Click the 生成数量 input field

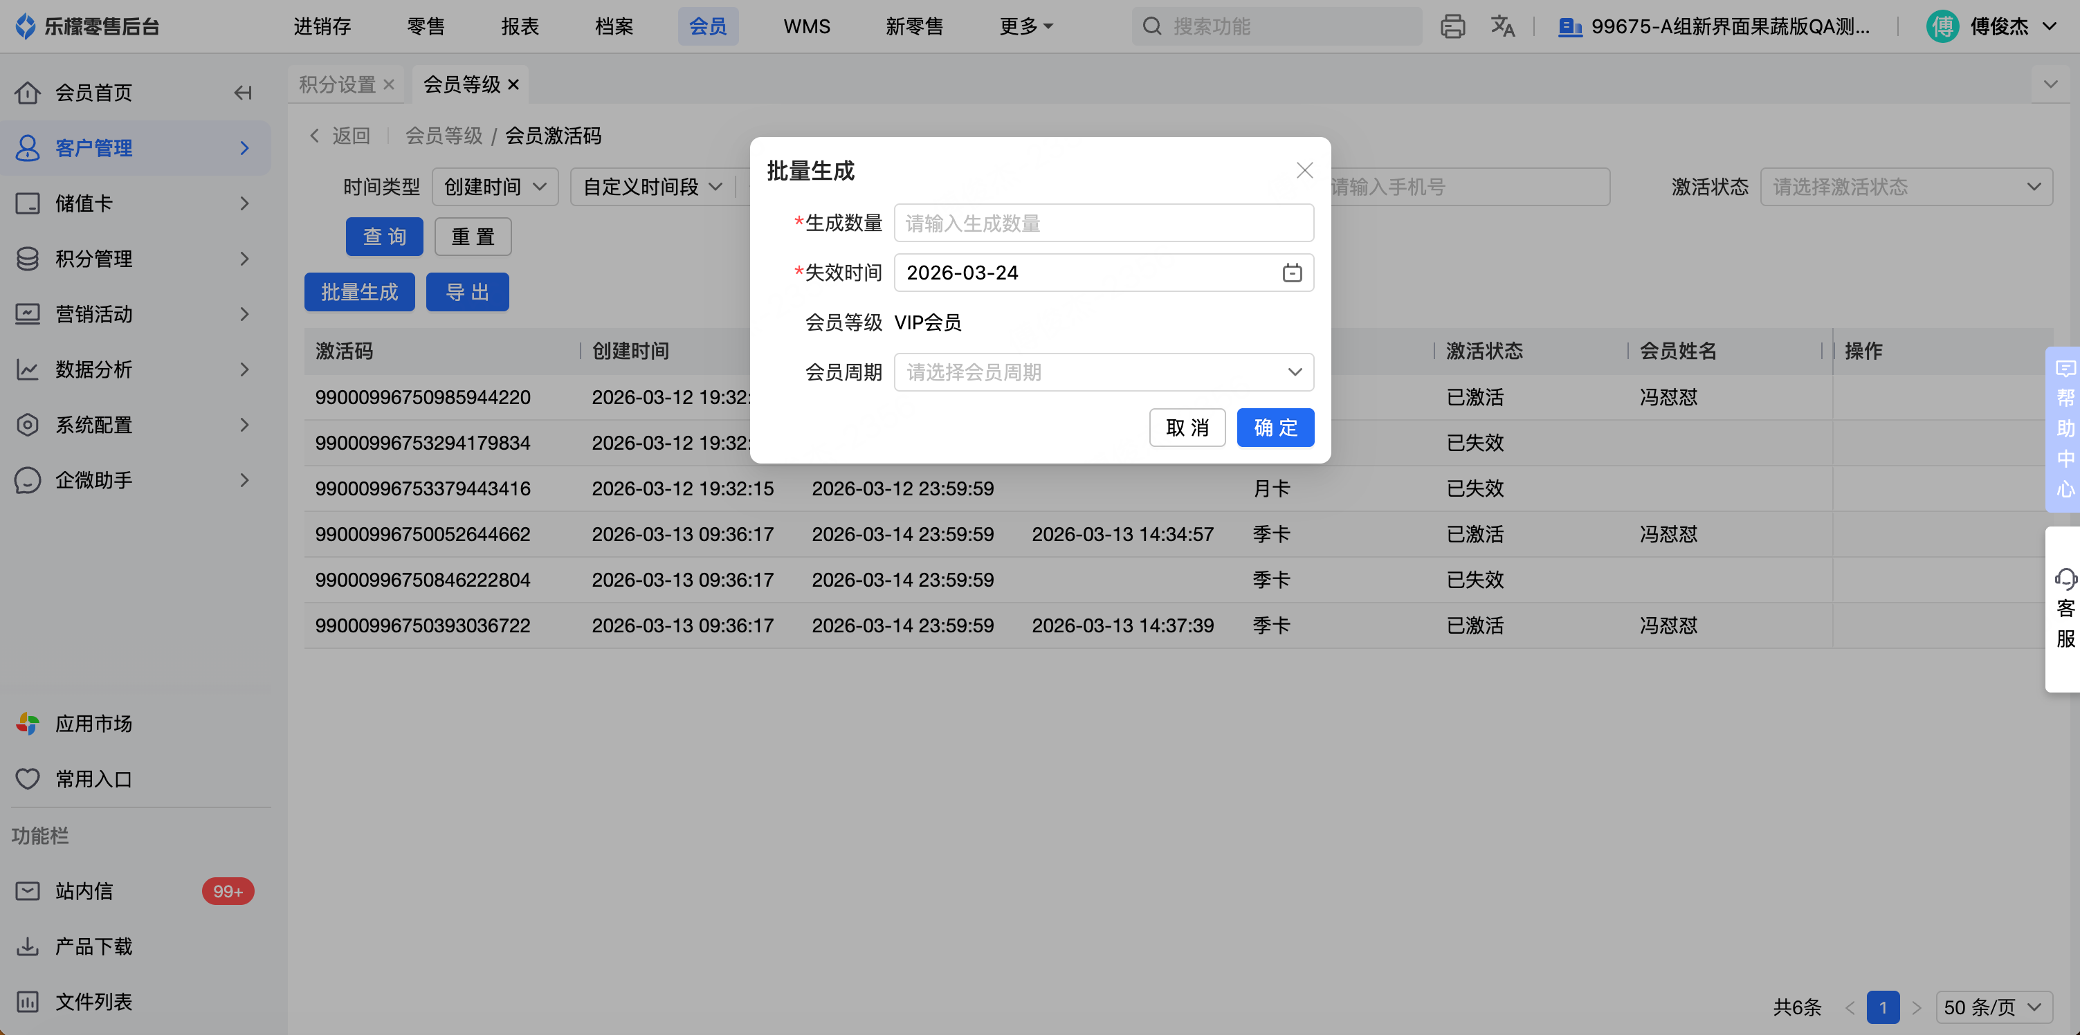coord(1103,223)
